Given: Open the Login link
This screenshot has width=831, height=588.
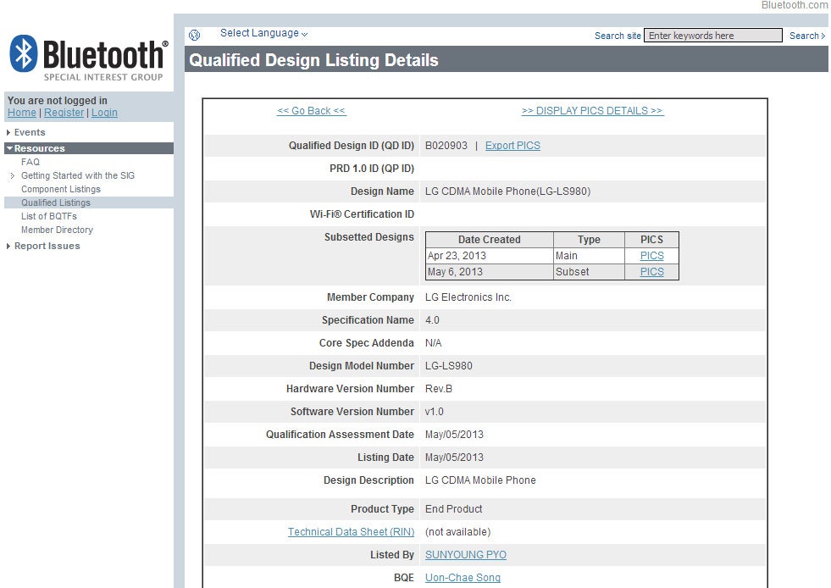Looking at the screenshot, I should [104, 113].
